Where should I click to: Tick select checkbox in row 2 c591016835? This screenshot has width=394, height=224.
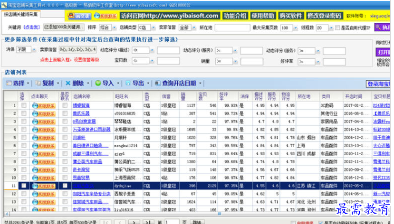(24, 113)
